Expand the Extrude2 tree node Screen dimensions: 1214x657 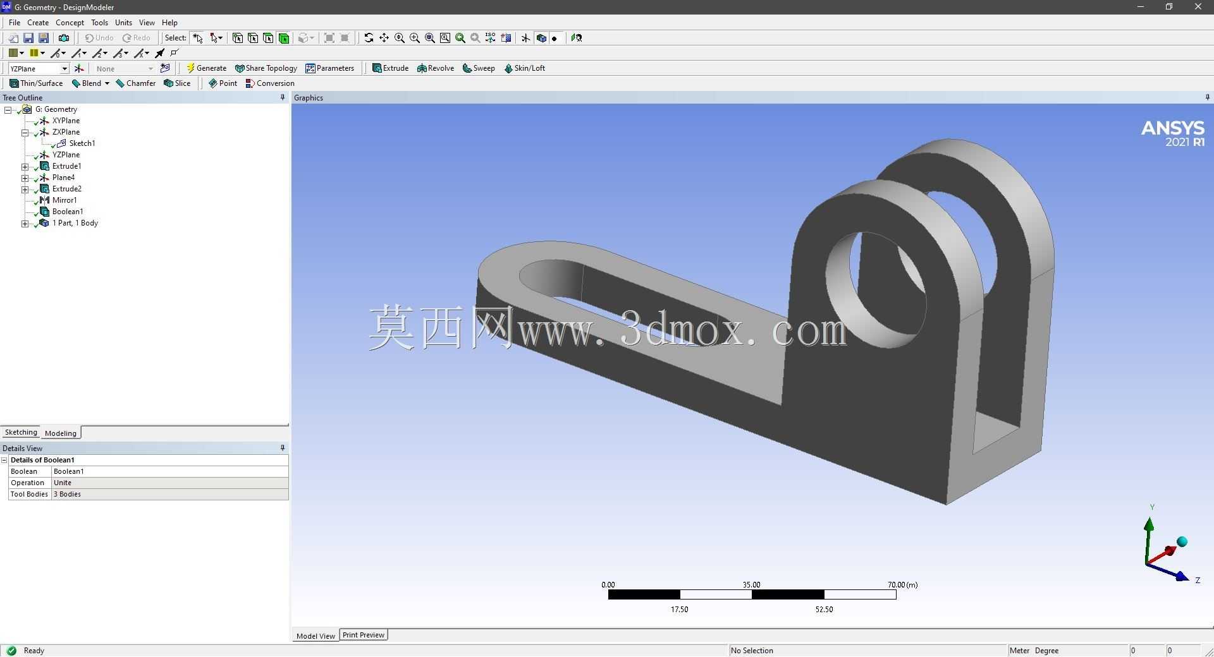point(25,190)
